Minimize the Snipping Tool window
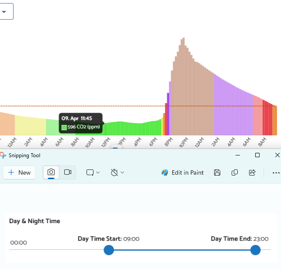 point(238,155)
